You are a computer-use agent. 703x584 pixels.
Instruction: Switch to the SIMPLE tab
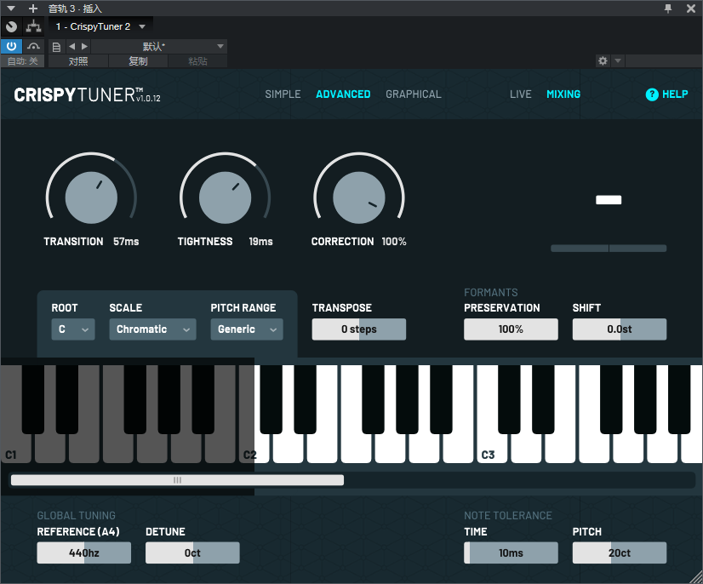coord(283,94)
